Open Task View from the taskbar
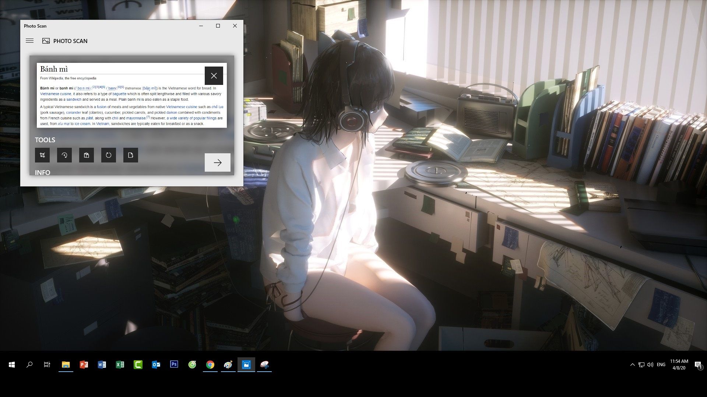This screenshot has width=707, height=397. [47, 365]
